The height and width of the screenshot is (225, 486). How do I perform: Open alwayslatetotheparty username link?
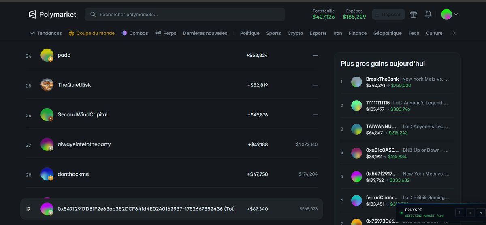click(84, 144)
